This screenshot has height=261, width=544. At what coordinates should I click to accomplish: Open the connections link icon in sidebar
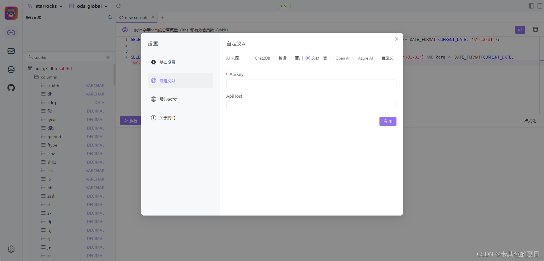(11, 33)
